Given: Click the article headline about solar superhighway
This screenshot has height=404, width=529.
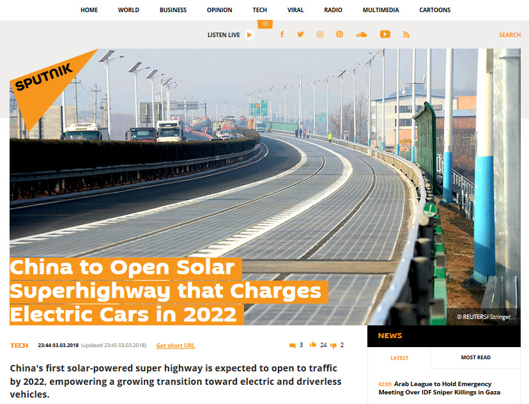Looking at the screenshot, I should click(x=169, y=291).
